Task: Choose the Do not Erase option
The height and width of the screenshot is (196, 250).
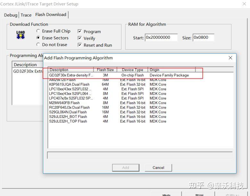Action: point(52,45)
